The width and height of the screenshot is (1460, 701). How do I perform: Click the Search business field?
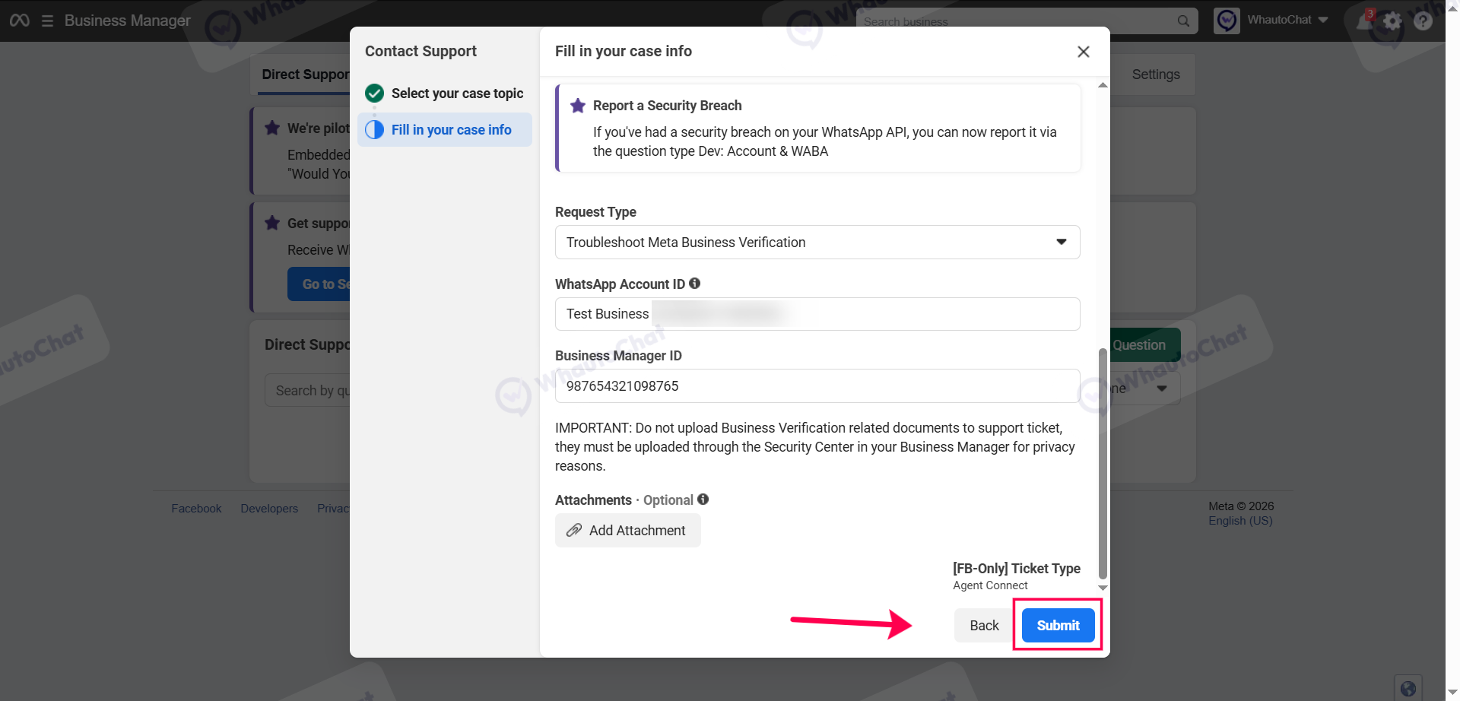pyautogui.click(x=1027, y=21)
